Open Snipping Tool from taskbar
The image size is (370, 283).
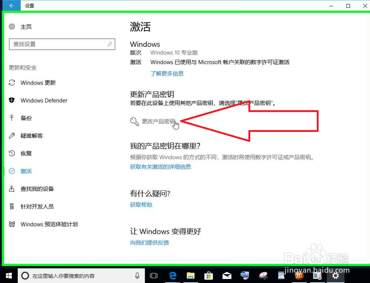pos(263,276)
